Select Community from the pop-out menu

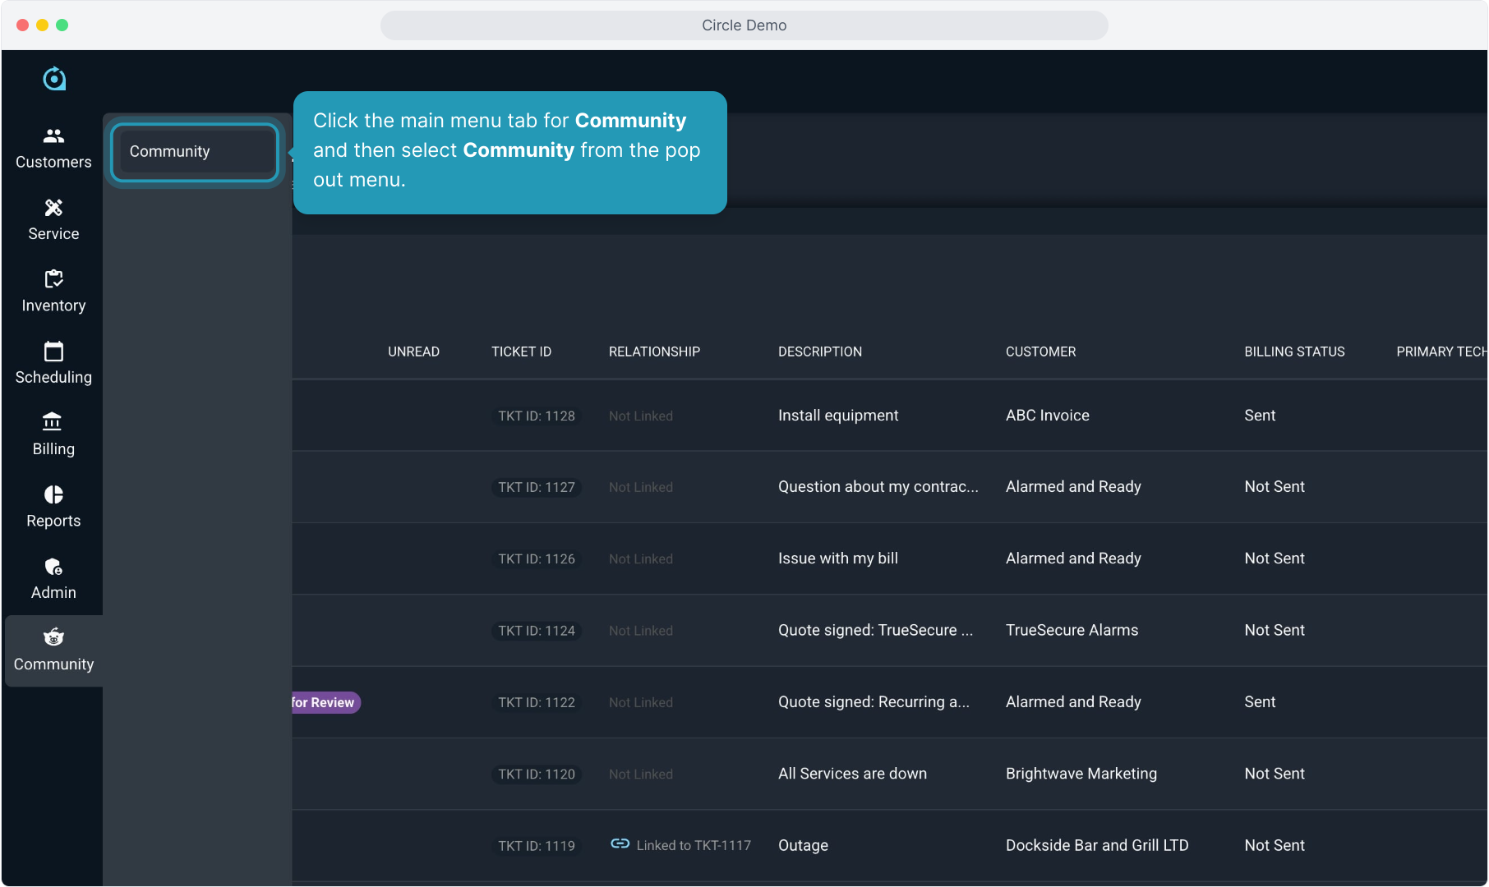click(195, 152)
